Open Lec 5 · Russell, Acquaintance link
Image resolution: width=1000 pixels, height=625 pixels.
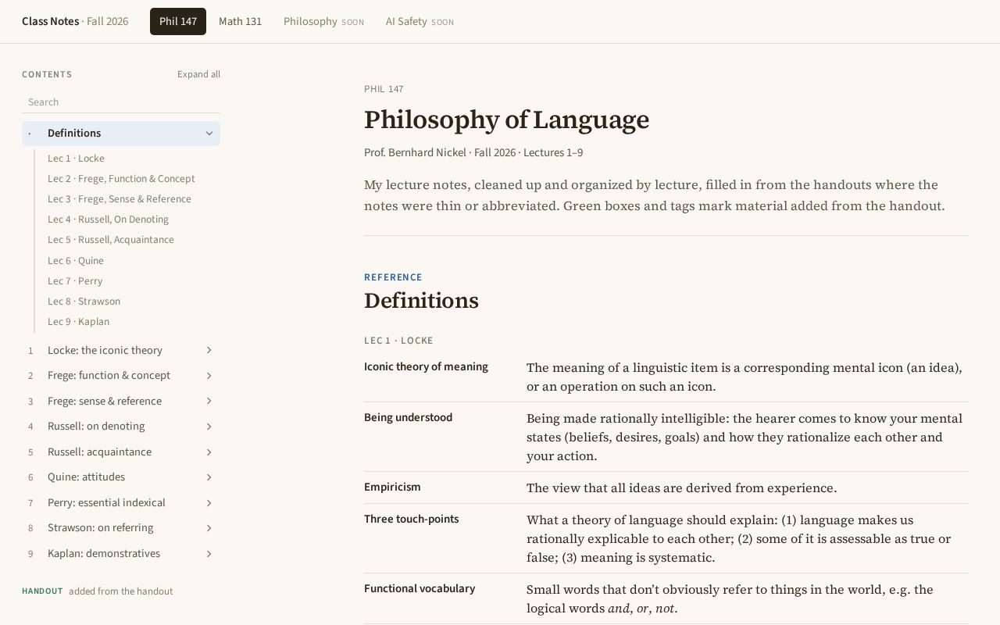[x=111, y=240]
